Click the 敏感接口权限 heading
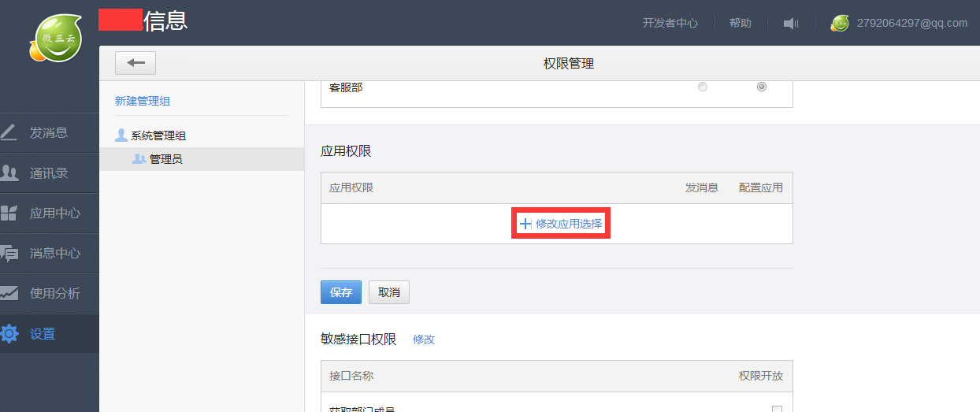 point(358,340)
